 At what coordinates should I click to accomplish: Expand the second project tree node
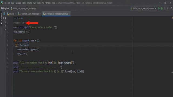point(5,22)
